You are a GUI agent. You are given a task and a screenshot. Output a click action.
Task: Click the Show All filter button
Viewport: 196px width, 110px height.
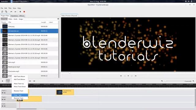(4, 19)
